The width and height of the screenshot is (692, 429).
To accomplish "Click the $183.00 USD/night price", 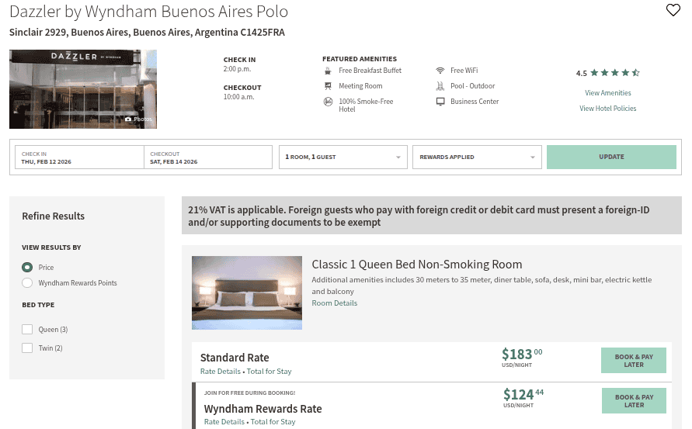I will 522,358.
